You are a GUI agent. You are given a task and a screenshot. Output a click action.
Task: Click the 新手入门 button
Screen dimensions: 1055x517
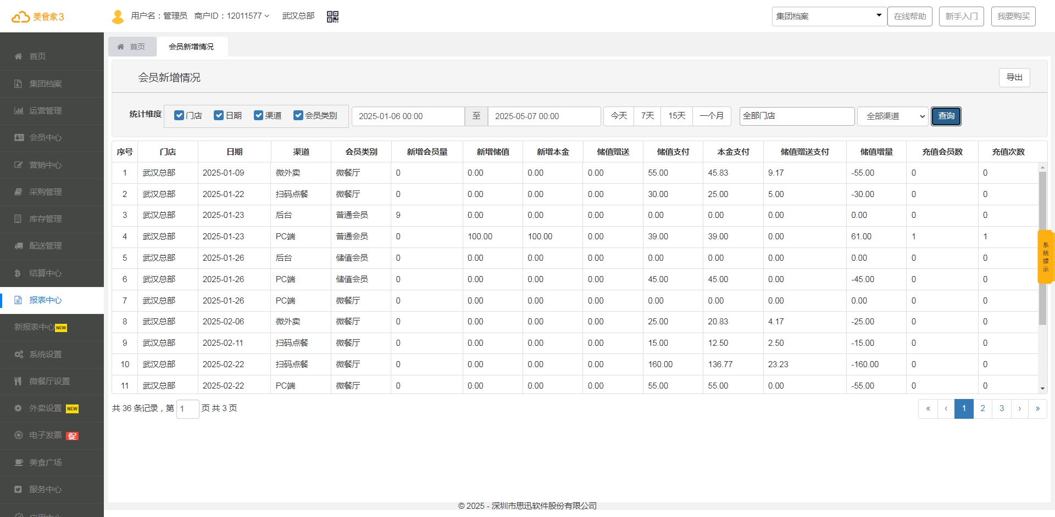[962, 16]
